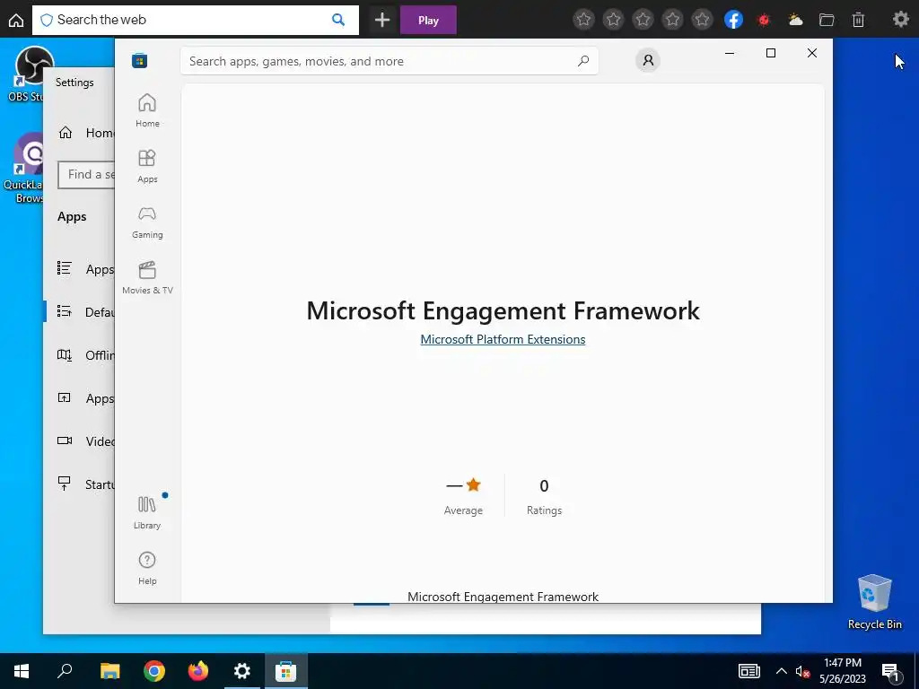Go to Gaming in the Store sidebar
919x689 pixels.
[x=147, y=222]
